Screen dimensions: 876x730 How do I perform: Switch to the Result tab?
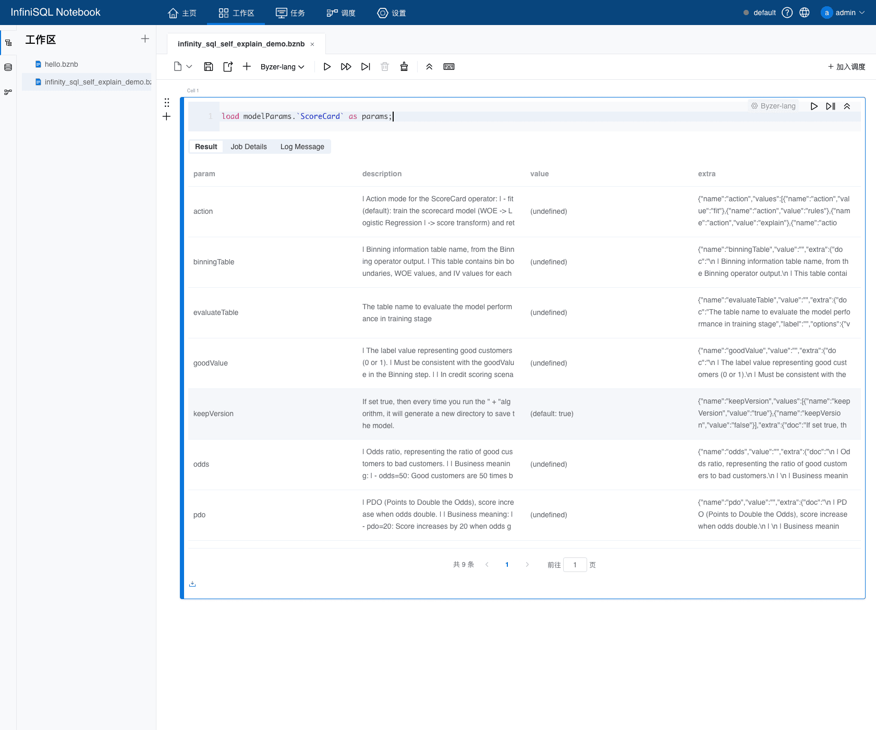tap(206, 147)
